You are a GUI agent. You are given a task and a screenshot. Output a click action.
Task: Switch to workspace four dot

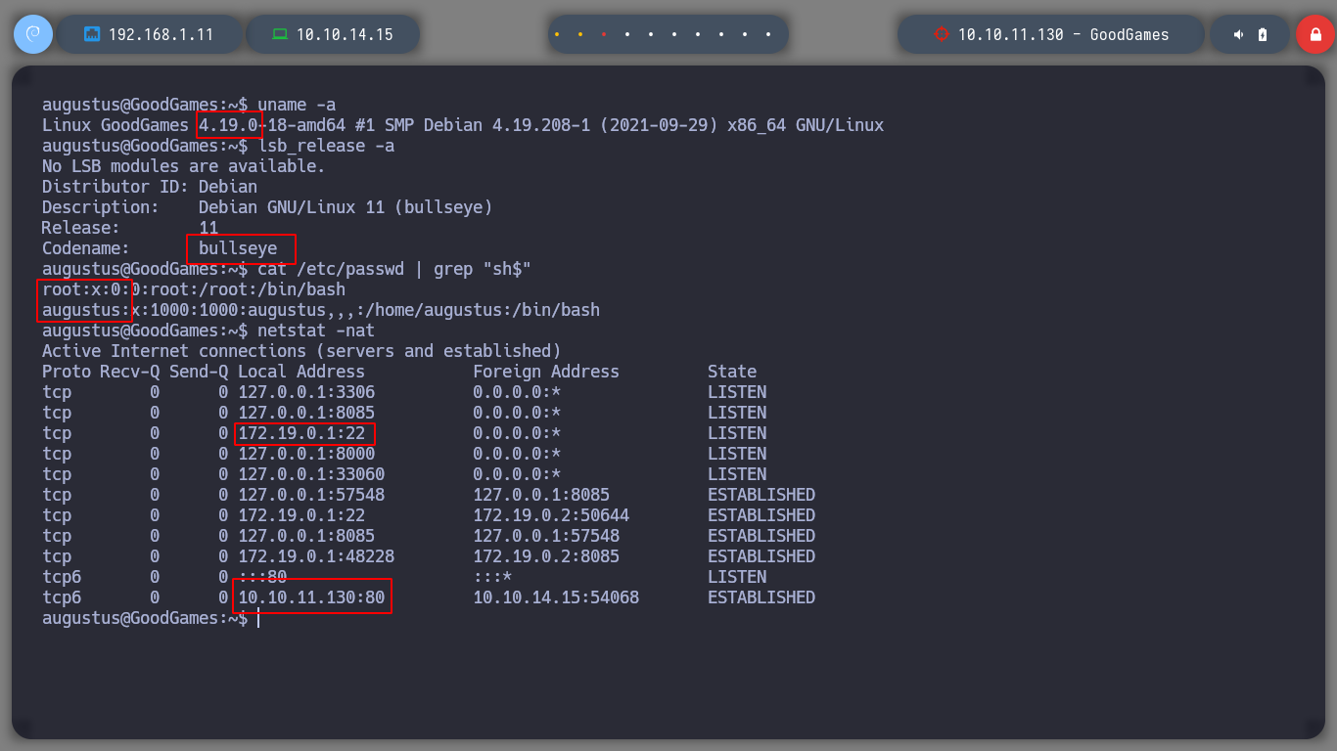627,34
